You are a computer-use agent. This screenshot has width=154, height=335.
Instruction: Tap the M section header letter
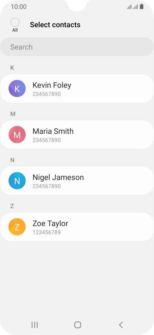click(13, 114)
